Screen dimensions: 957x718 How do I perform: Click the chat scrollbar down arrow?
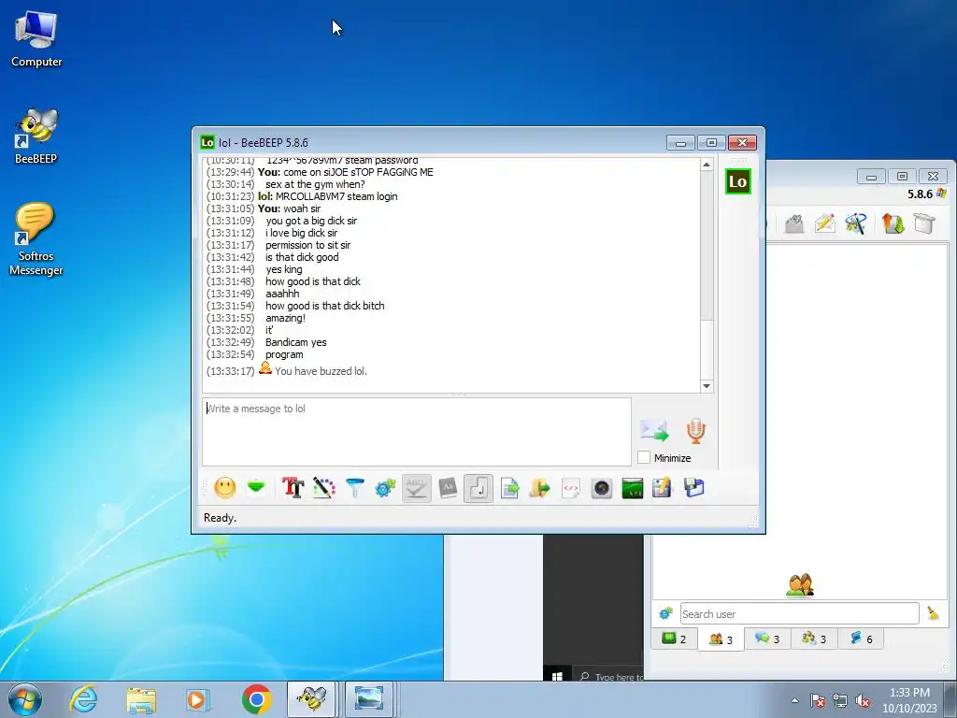(707, 386)
